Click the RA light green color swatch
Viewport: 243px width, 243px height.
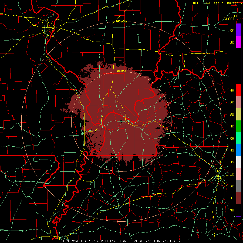pos(238,138)
